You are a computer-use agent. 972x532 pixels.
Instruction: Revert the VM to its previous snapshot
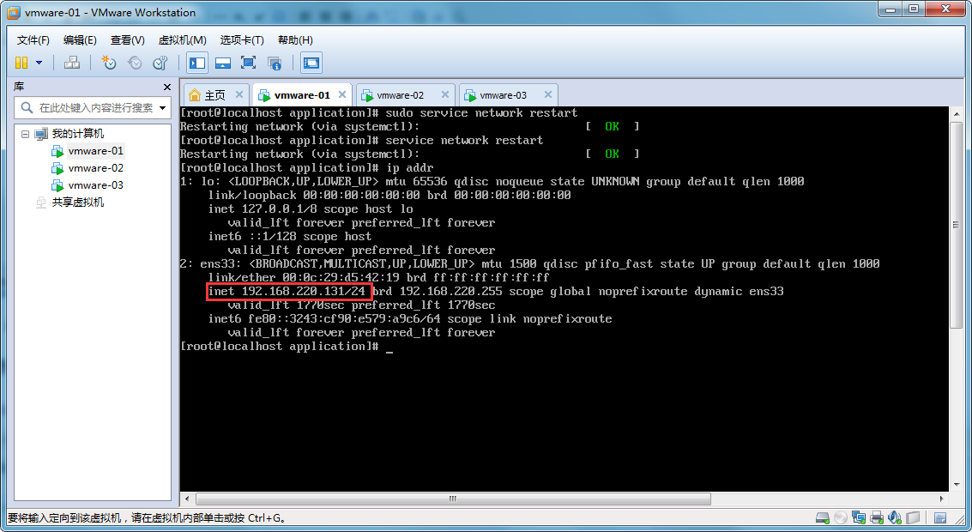click(x=135, y=63)
